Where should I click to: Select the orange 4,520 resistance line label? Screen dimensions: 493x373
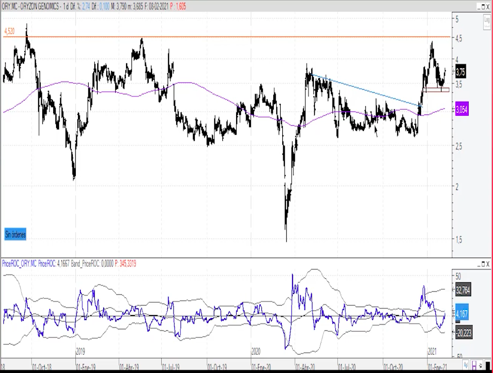[x=9, y=31]
